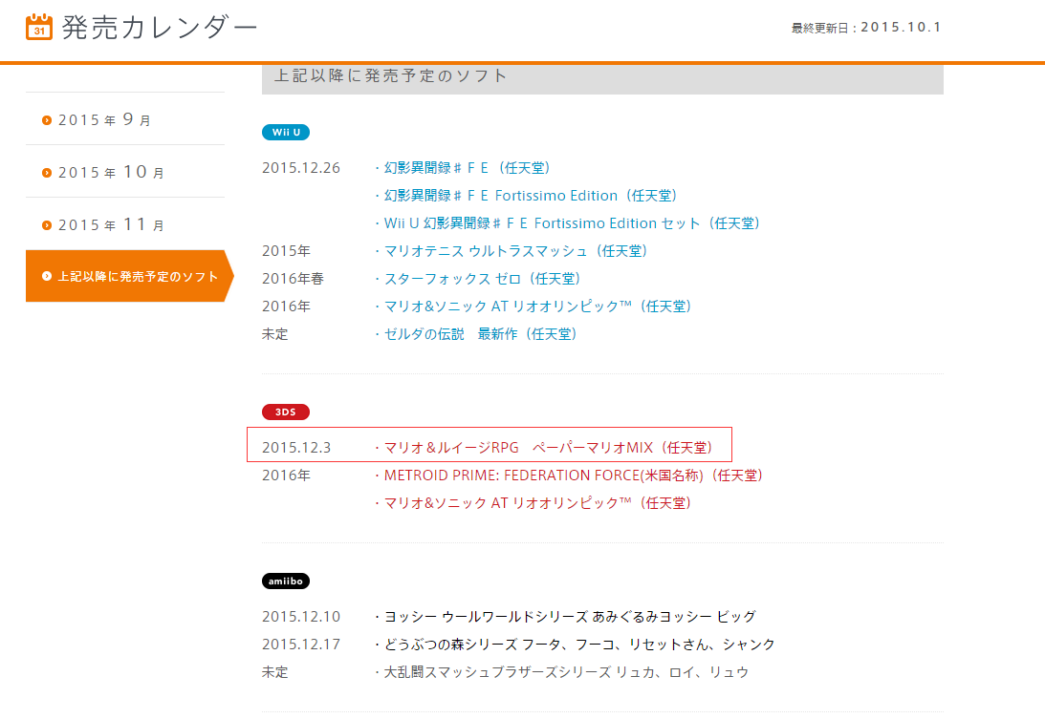This screenshot has width=1045, height=719.
Task: Click the blue Wii U platform badge
Action: pos(285,132)
